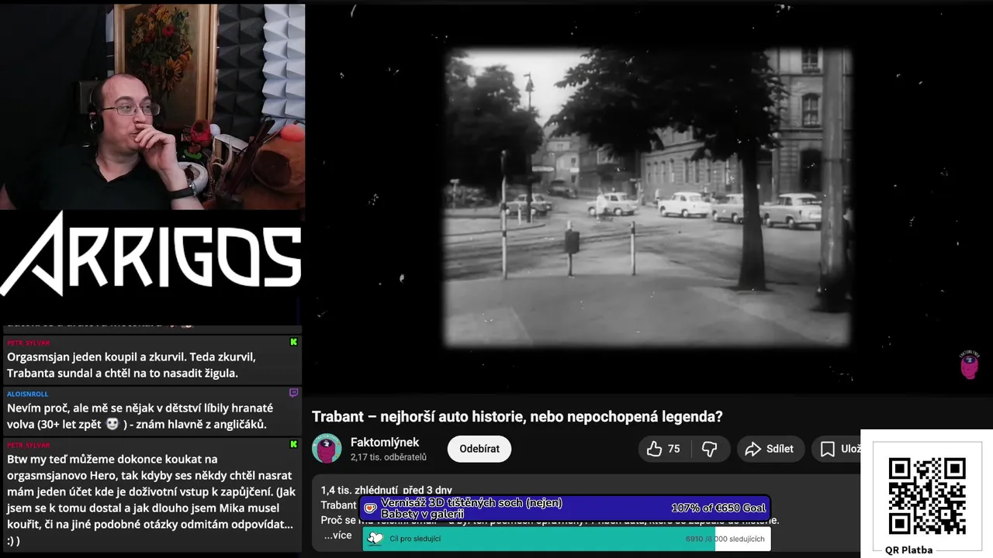This screenshot has height=558, width=993.
Task: Click the 'Cíl pro sledující' follower progress bar
Action: point(566,539)
